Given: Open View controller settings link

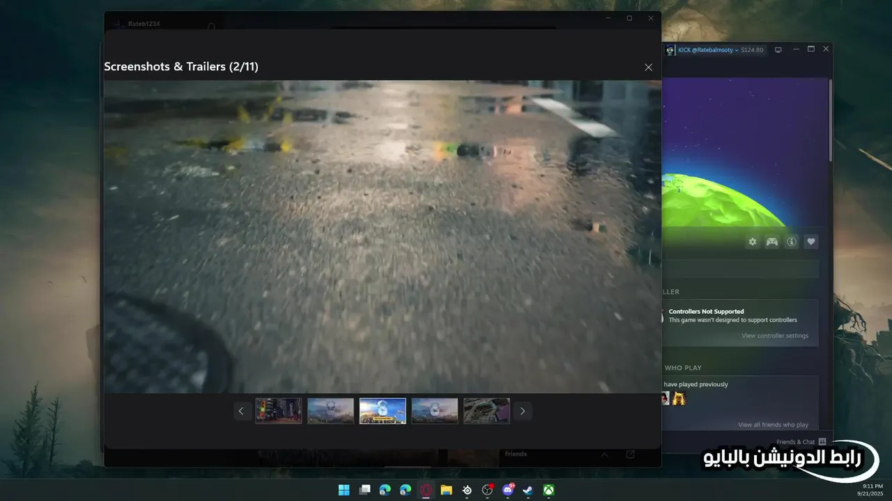Looking at the screenshot, I should coord(775,335).
